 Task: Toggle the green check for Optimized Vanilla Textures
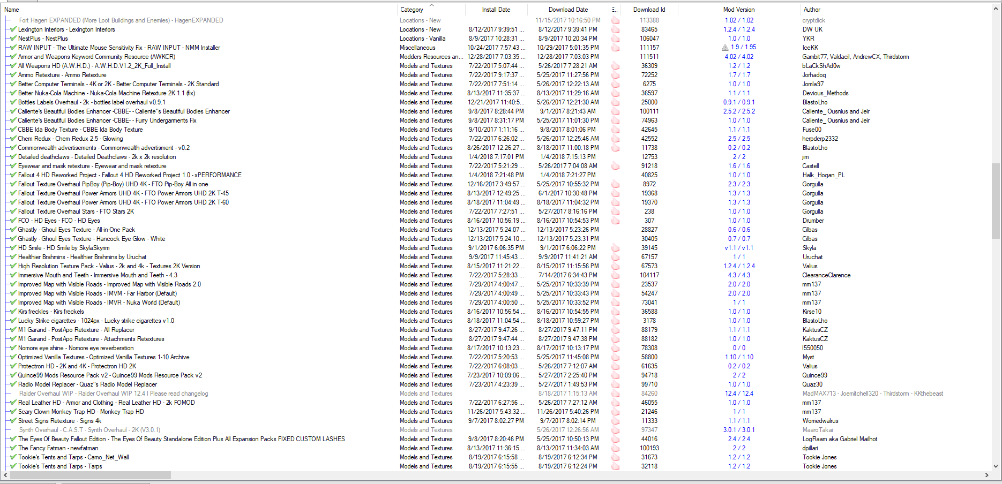coord(13,357)
